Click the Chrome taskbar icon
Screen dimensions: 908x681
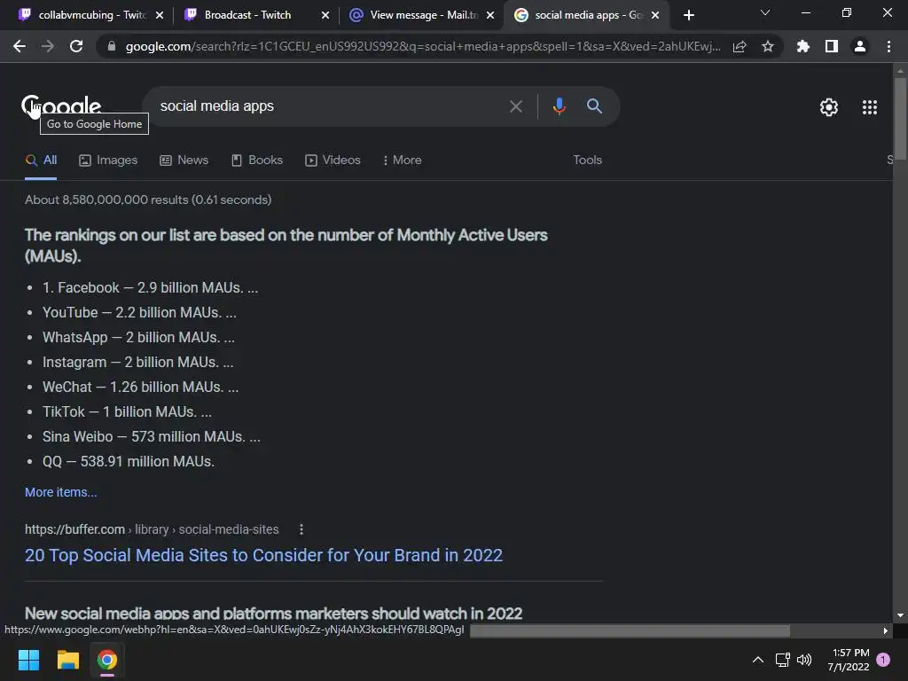[107, 660]
